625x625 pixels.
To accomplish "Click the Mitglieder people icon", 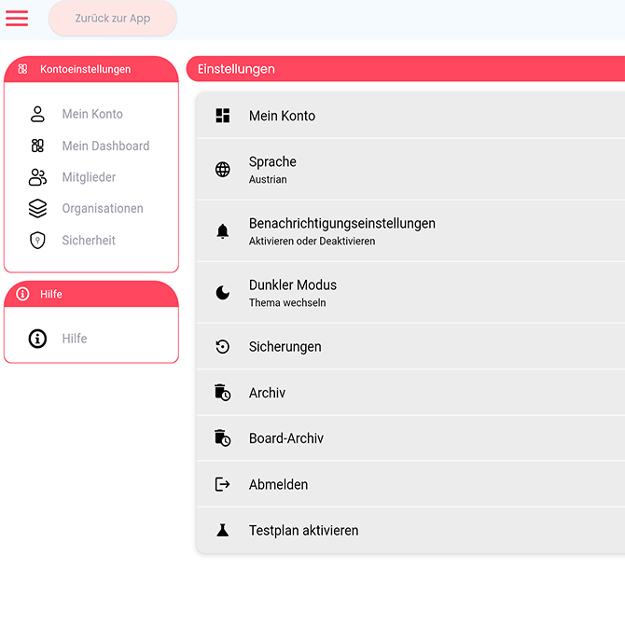I will [37, 177].
